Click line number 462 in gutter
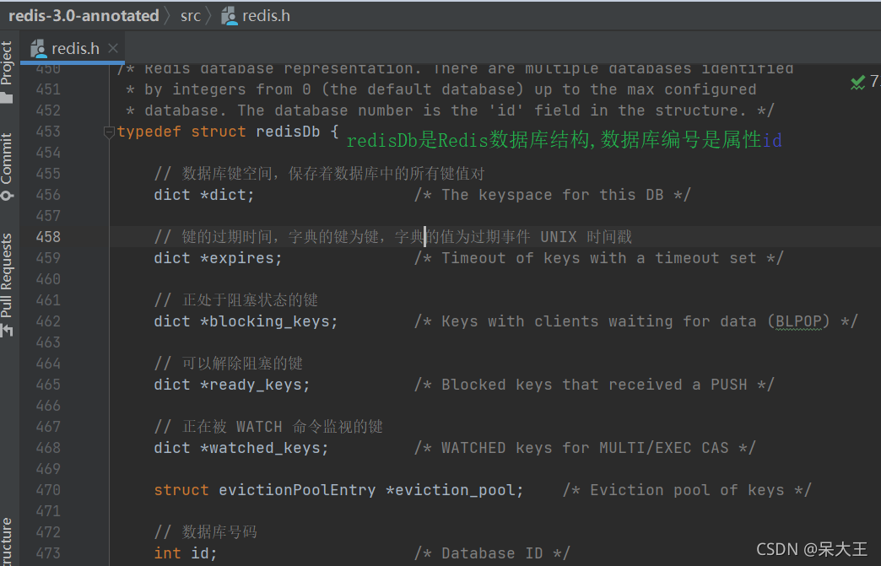This screenshot has height=566, width=881. coord(48,321)
